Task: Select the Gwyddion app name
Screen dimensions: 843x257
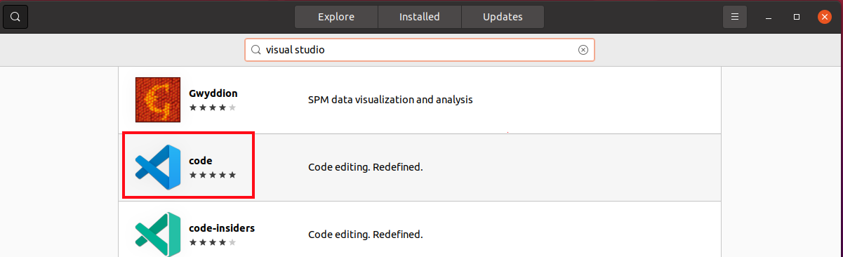Action: [x=213, y=93]
